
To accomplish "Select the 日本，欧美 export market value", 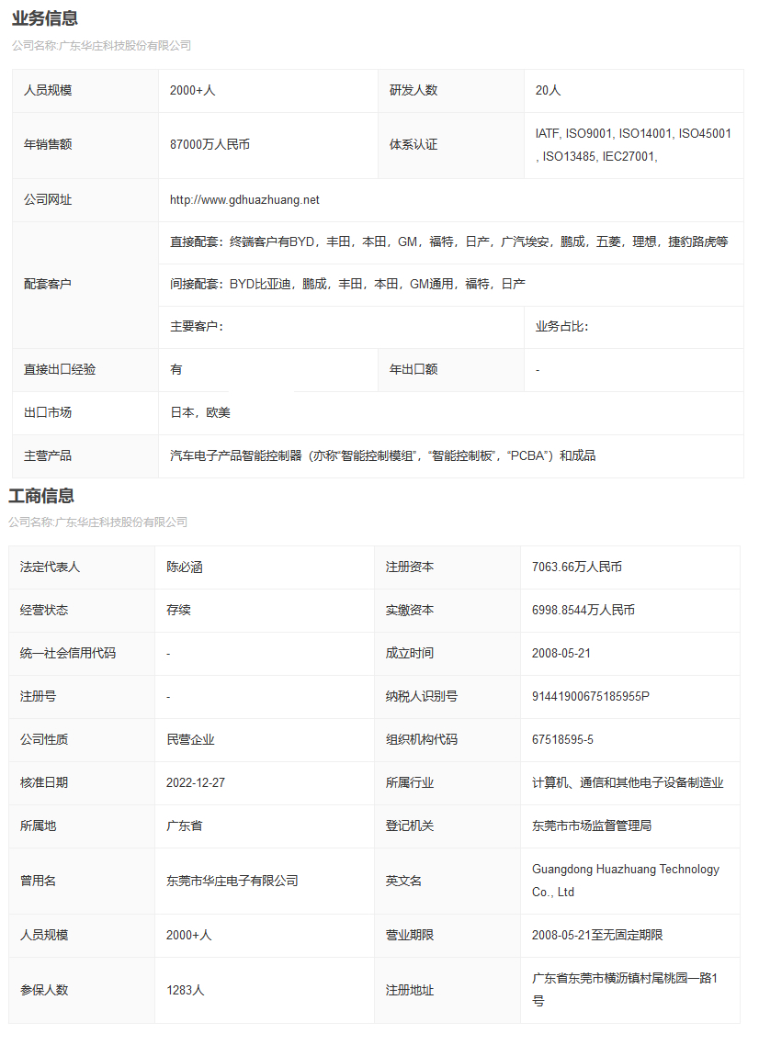I will click(200, 413).
